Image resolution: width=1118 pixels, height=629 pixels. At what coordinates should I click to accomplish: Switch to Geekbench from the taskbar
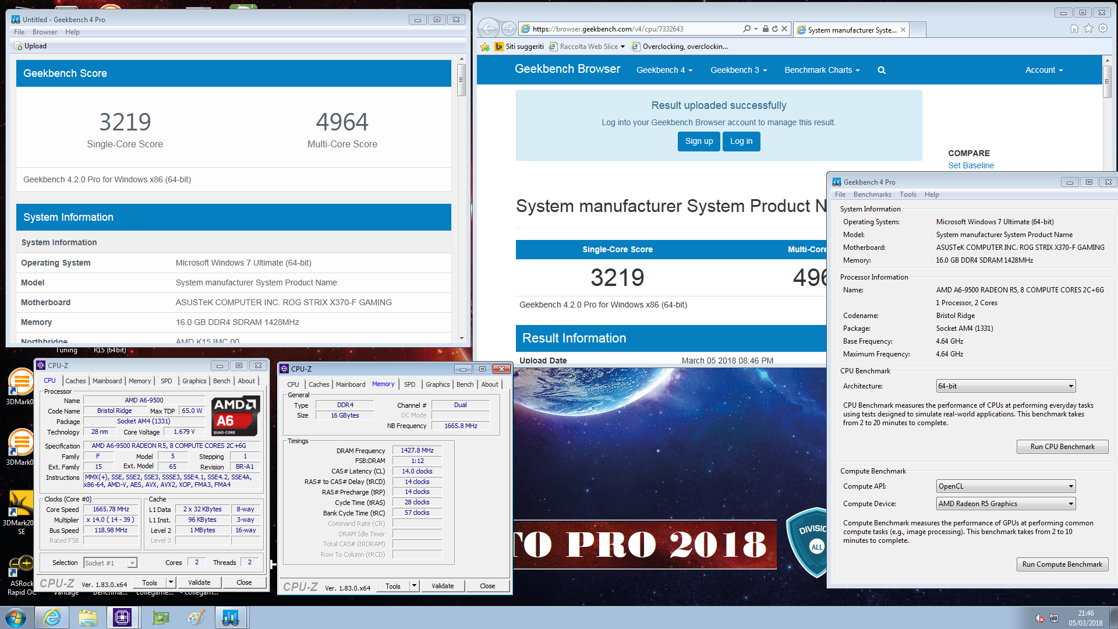(231, 617)
